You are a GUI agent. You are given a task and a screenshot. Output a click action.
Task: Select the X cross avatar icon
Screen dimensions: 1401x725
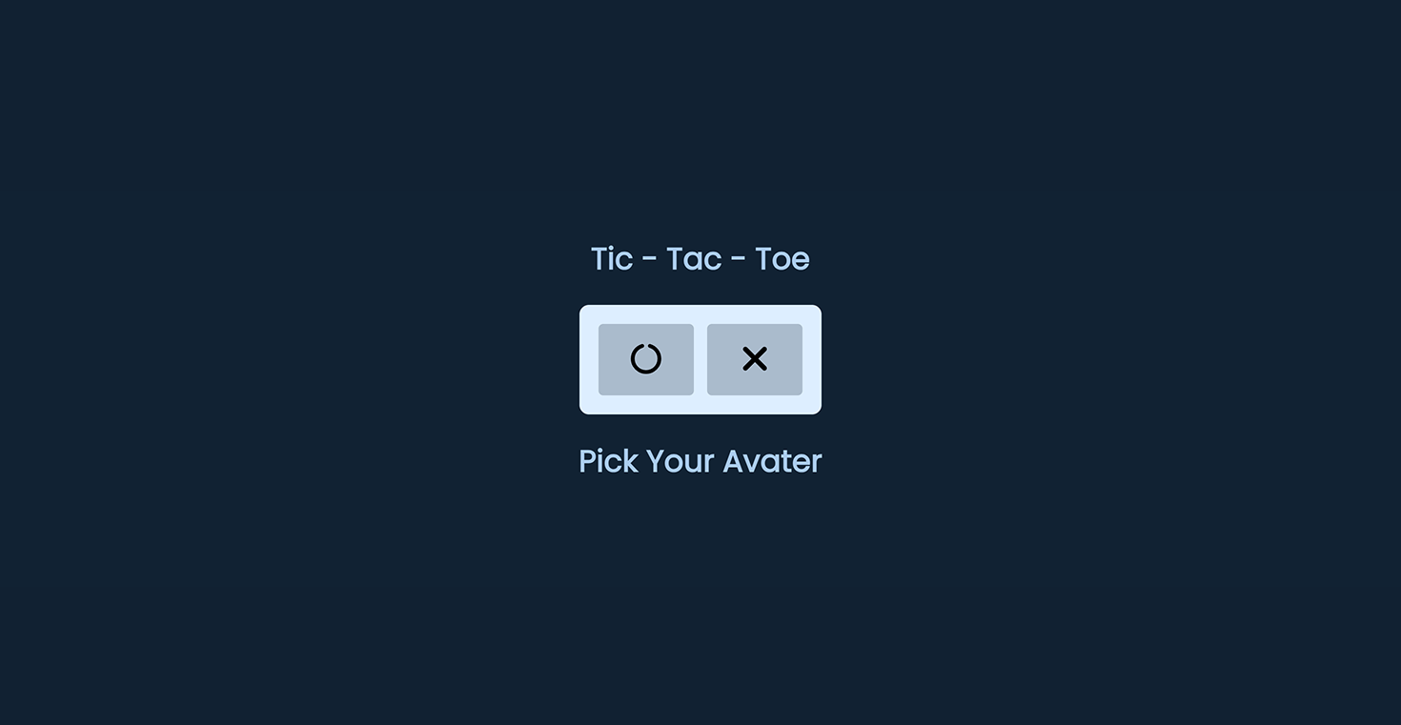click(755, 359)
